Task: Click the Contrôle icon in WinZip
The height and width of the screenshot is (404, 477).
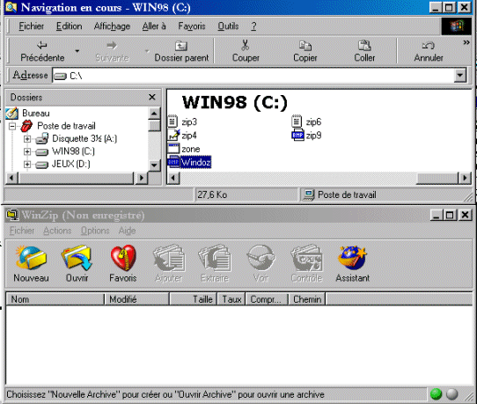Action: click(306, 258)
